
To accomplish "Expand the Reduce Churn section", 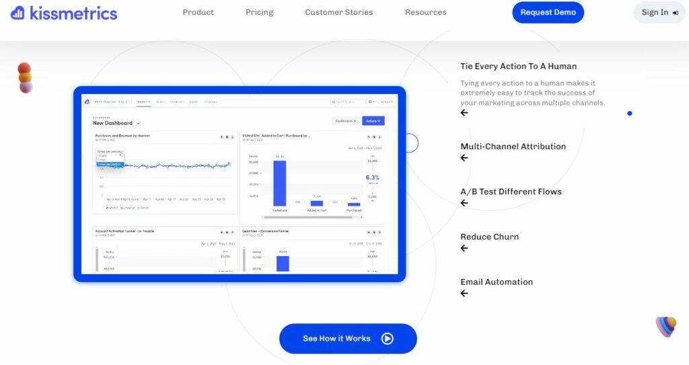I will [490, 237].
